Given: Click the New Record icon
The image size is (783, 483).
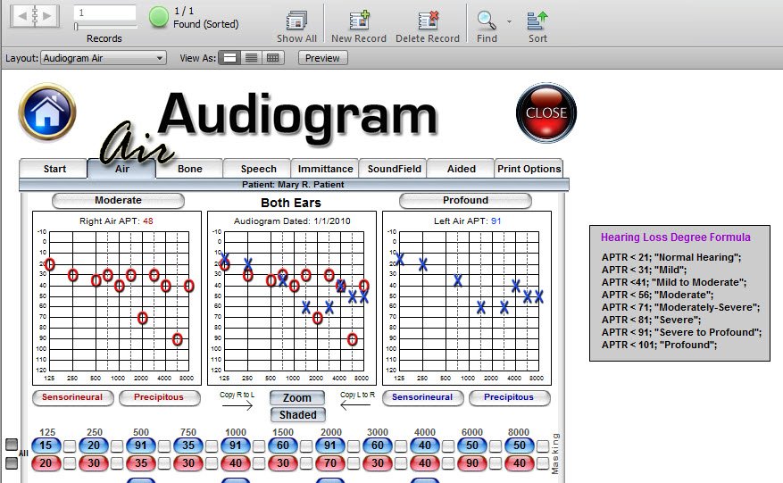Looking at the screenshot, I should (359, 21).
